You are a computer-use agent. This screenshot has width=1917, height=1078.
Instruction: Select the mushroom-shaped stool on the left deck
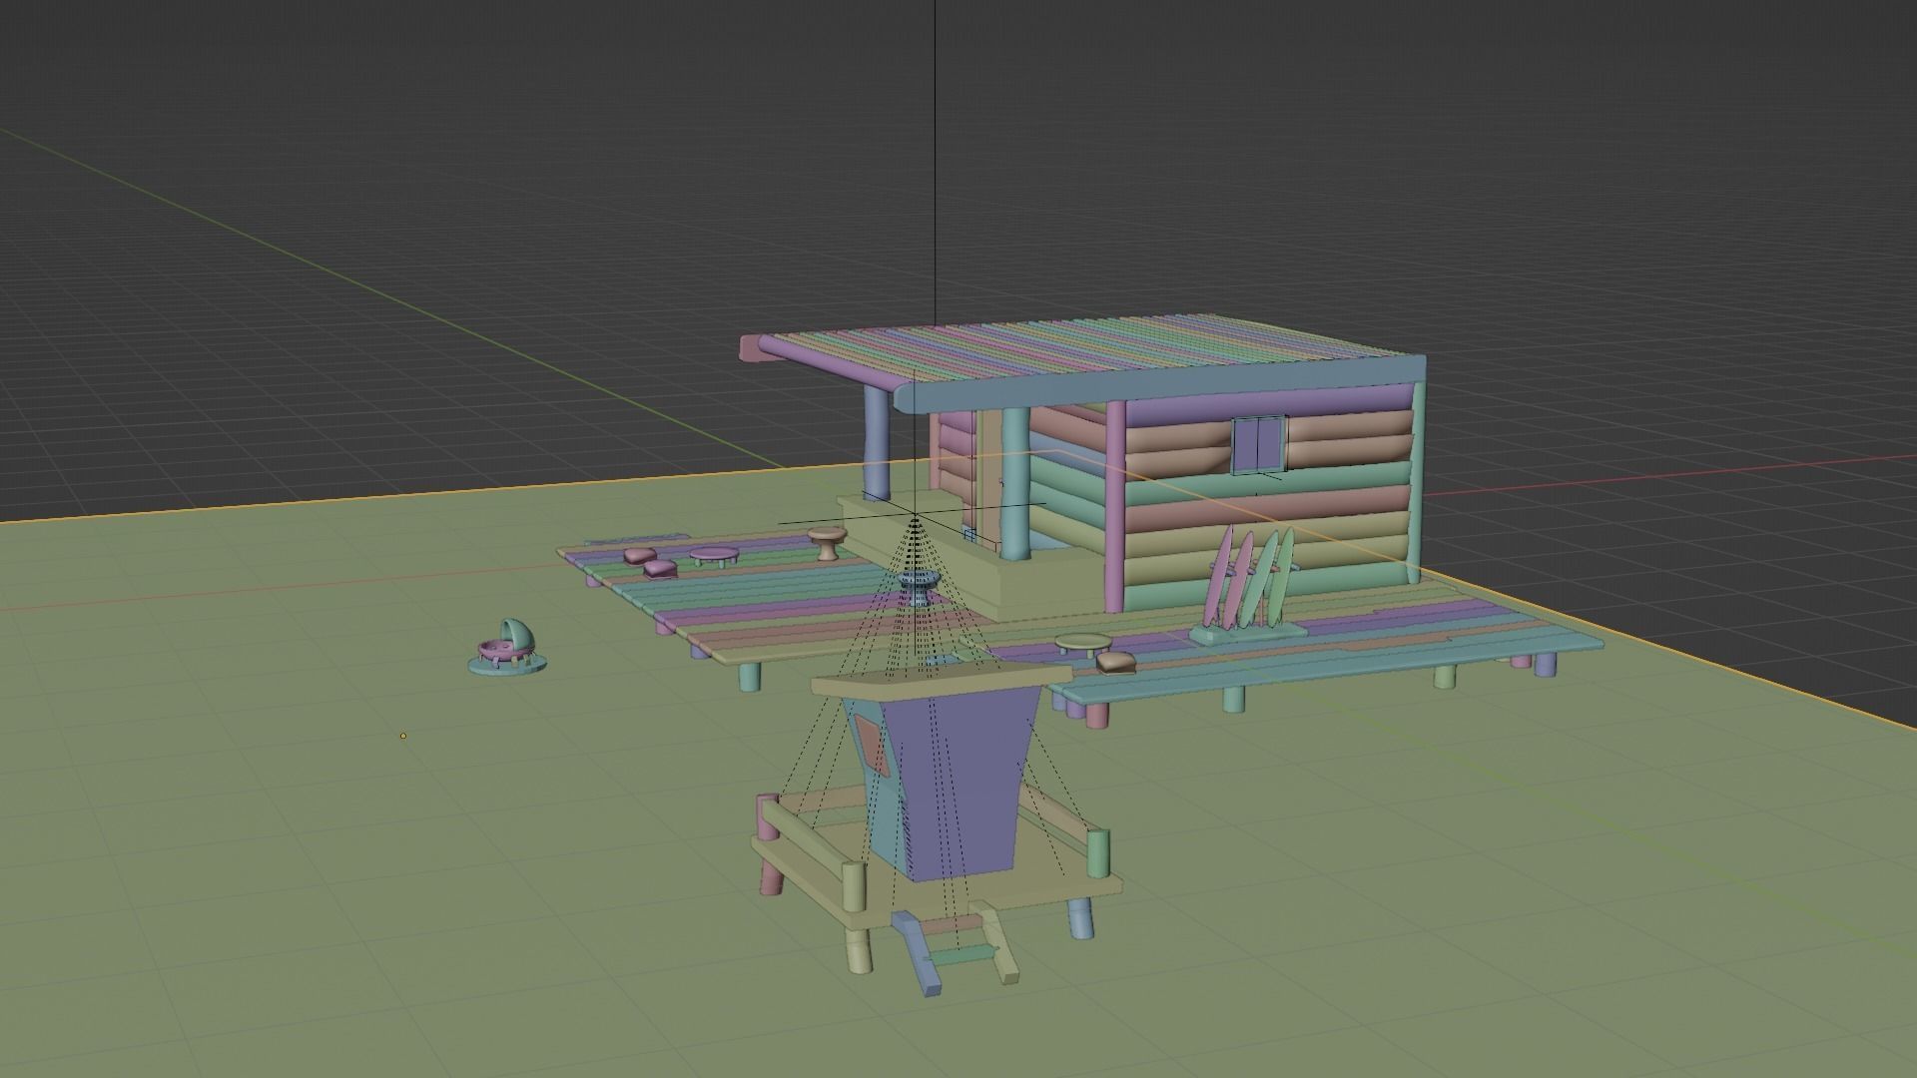(x=827, y=544)
